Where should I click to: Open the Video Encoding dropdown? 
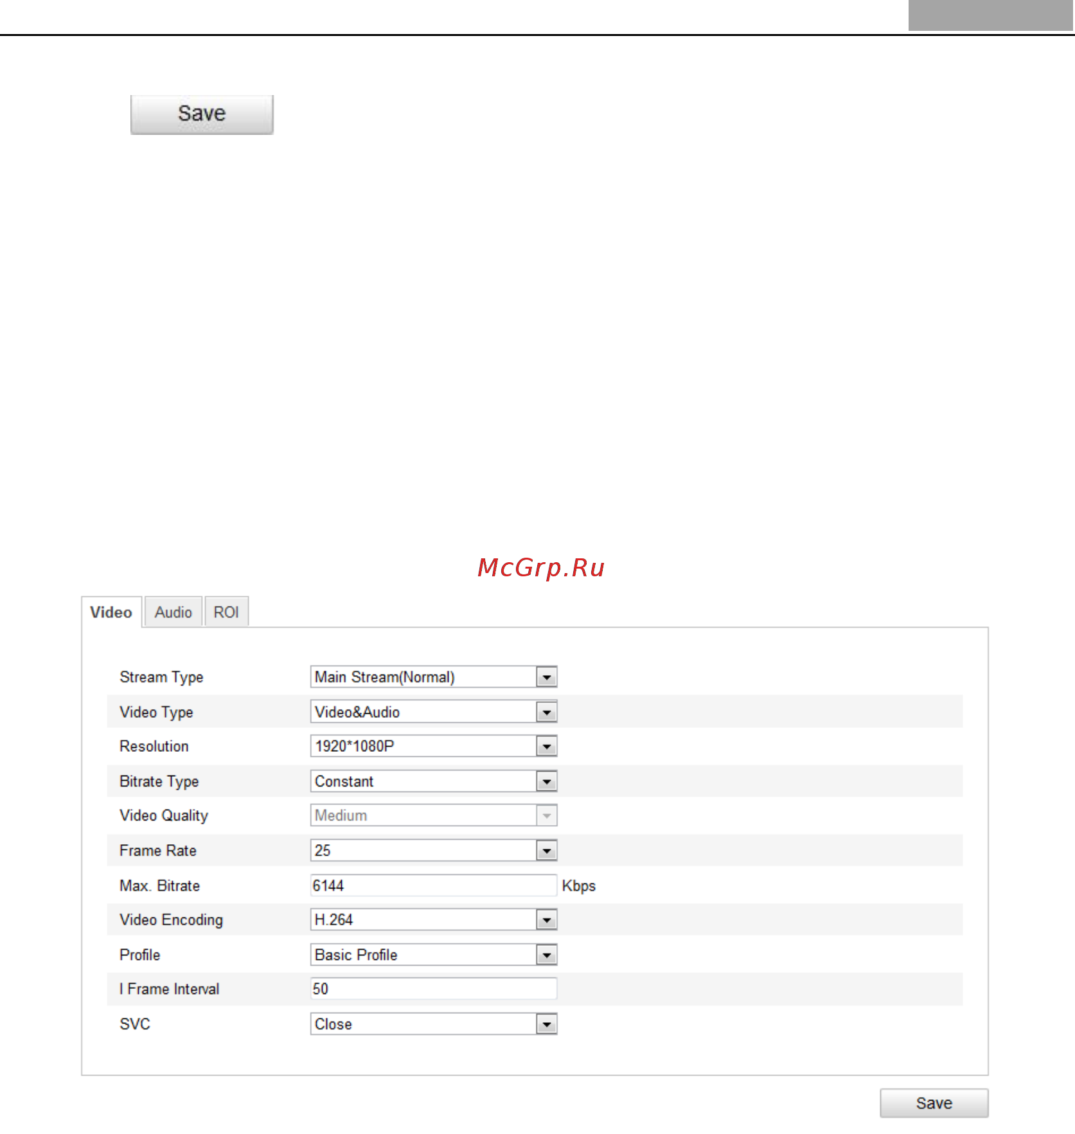click(x=434, y=919)
